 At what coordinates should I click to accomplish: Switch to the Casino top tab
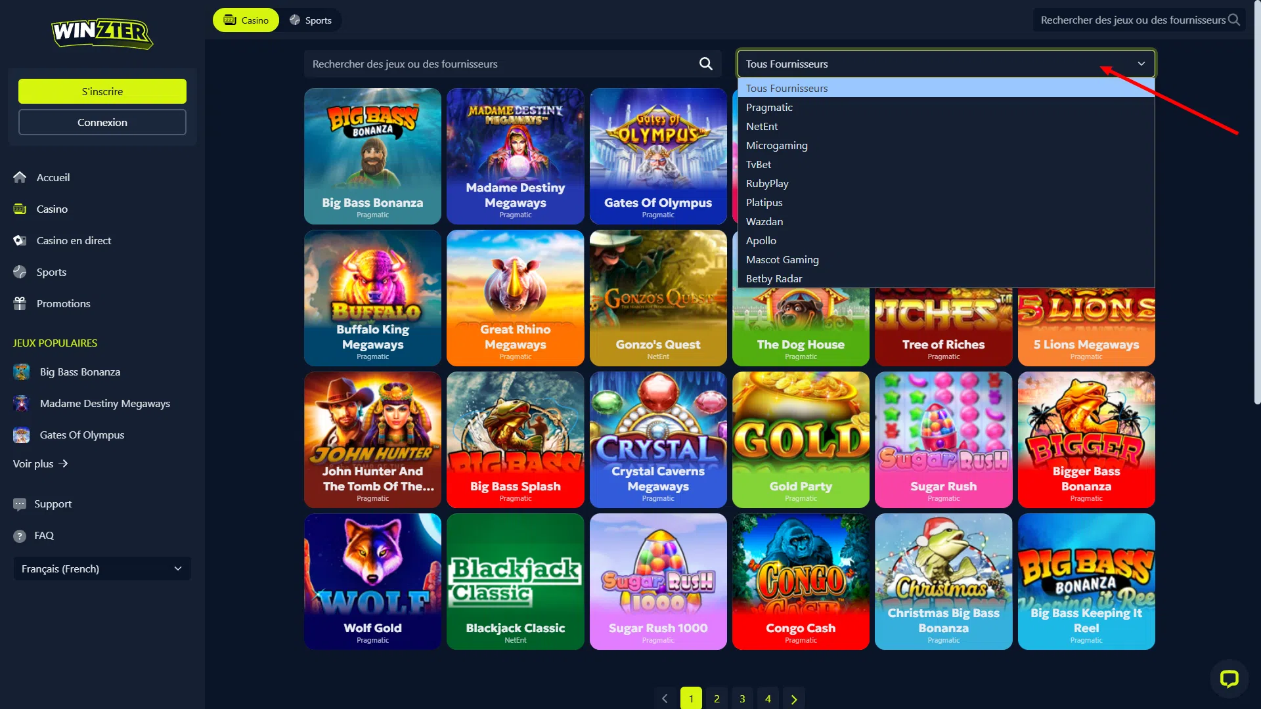click(x=246, y=20)
